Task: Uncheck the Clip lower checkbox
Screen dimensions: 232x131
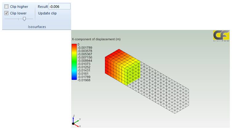Action: (x=6, y=13)
